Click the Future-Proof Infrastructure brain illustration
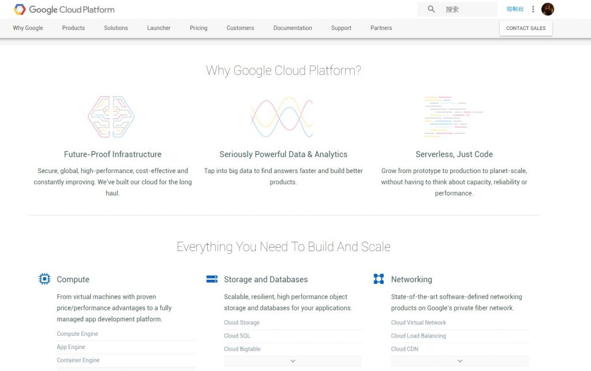Screen dimensions: 591x371 click(x=111, y=117)
